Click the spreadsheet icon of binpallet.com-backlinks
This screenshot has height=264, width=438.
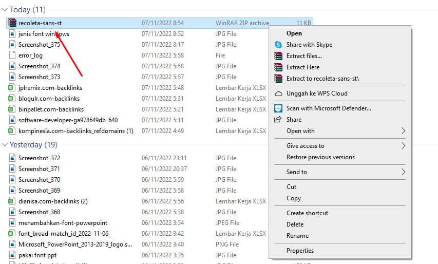[x=11, y=109]
